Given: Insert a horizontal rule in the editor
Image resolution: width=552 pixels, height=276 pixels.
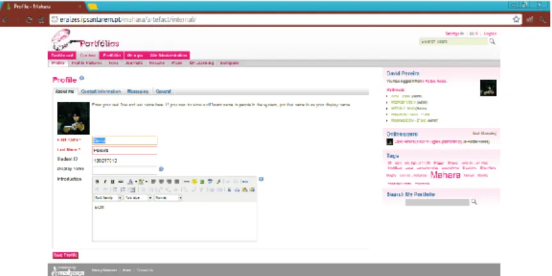Looking at the screenshot, I should point(187,181).
